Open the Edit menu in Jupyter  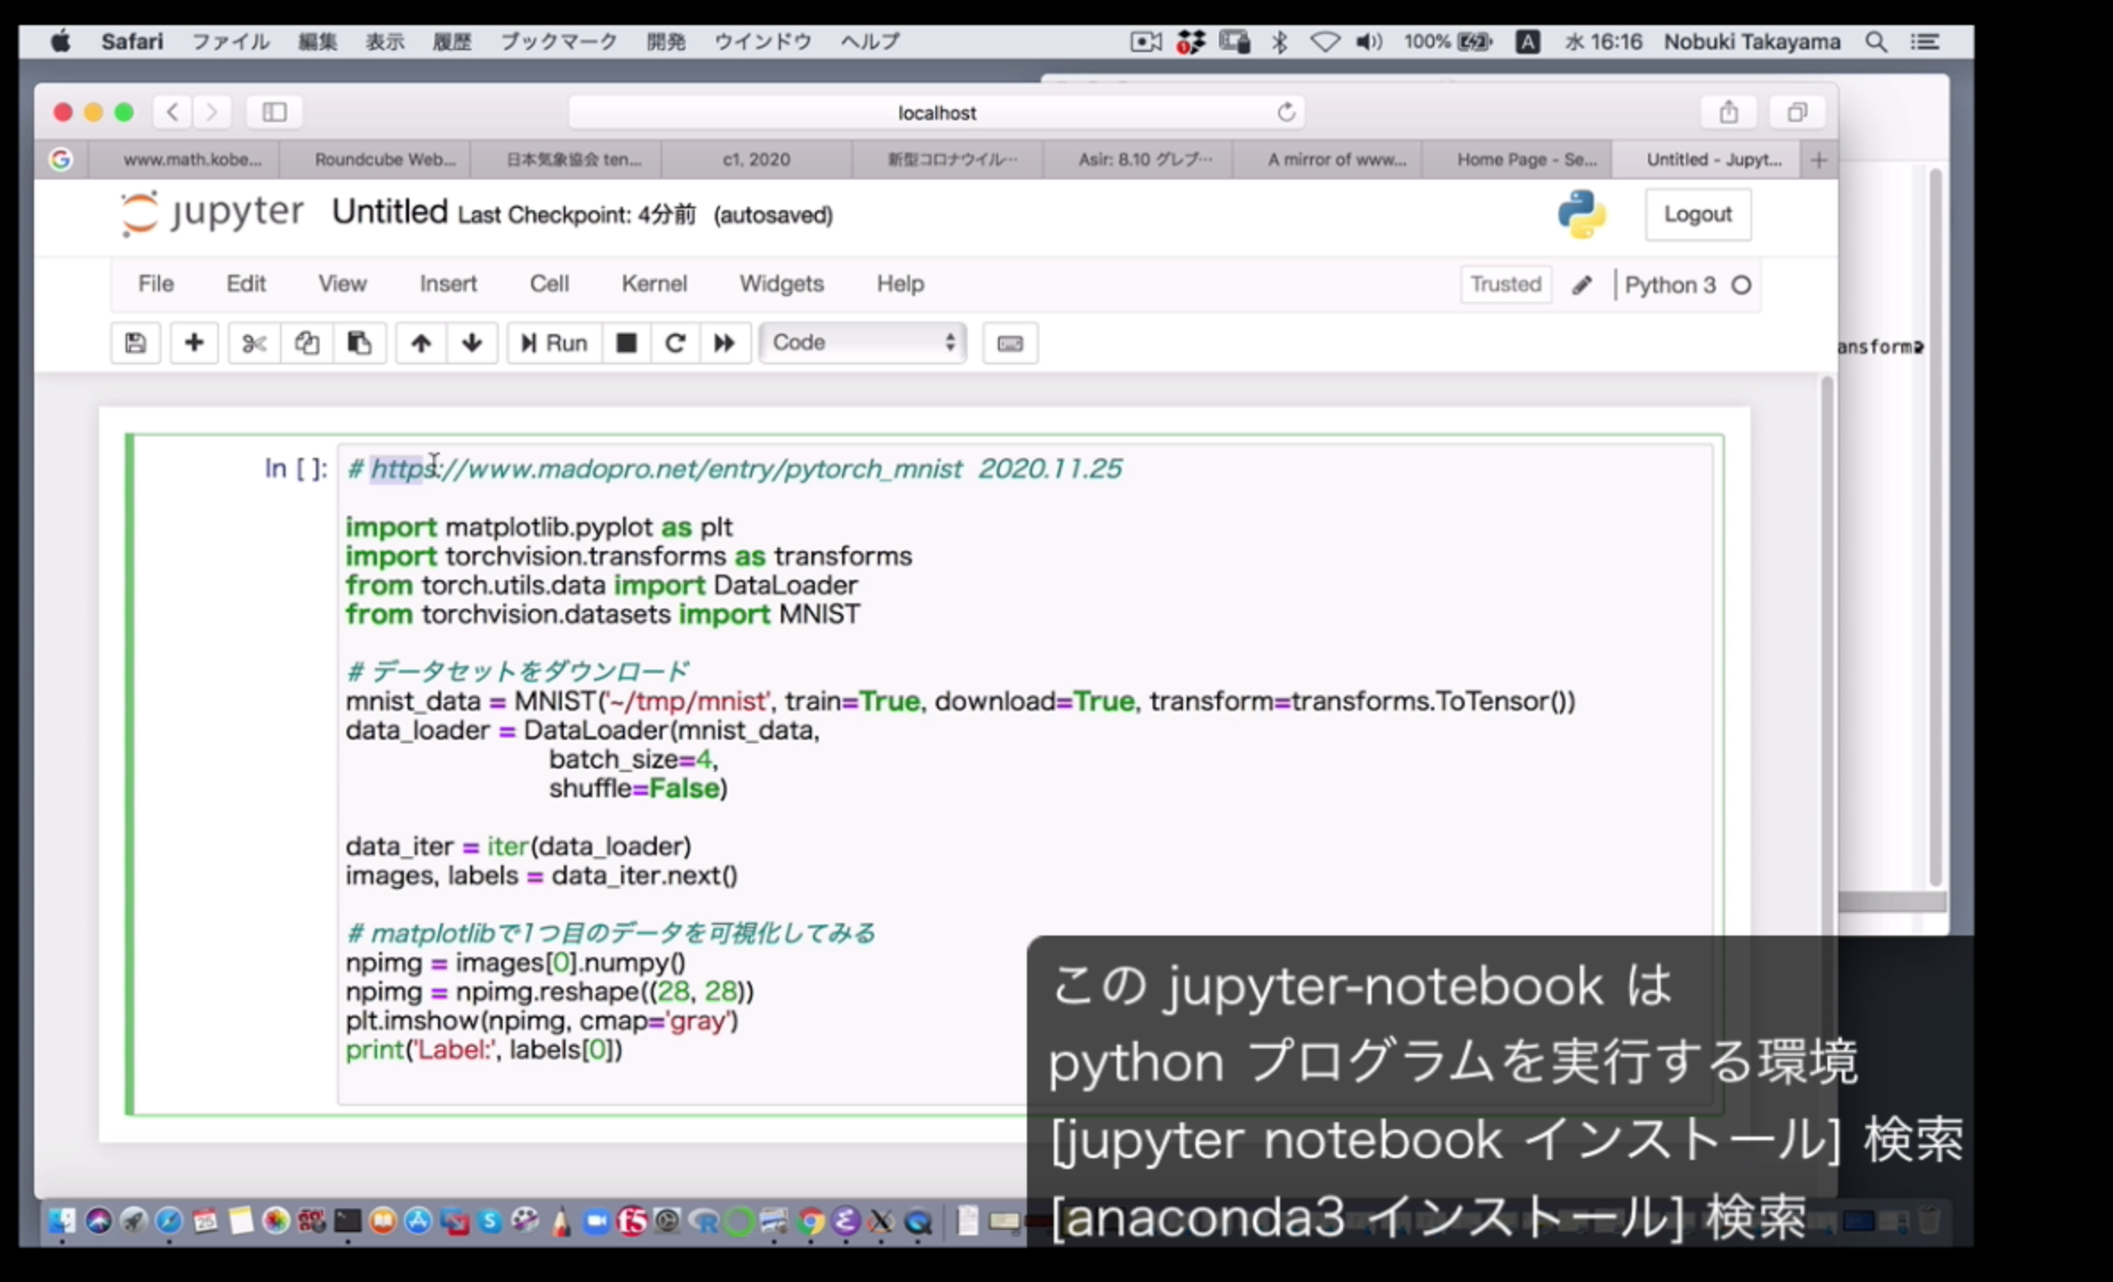[246, 284]
